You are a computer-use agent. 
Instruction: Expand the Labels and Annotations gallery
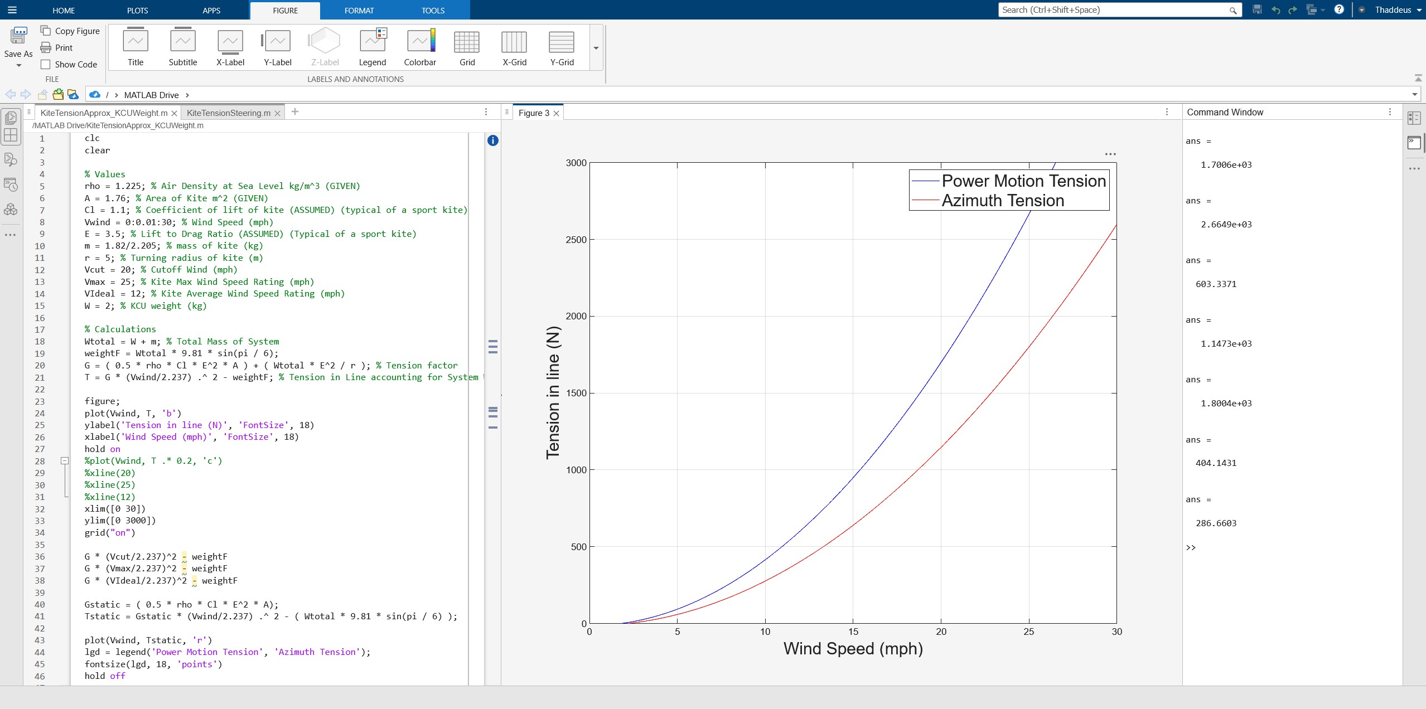[x=596, y=48]
